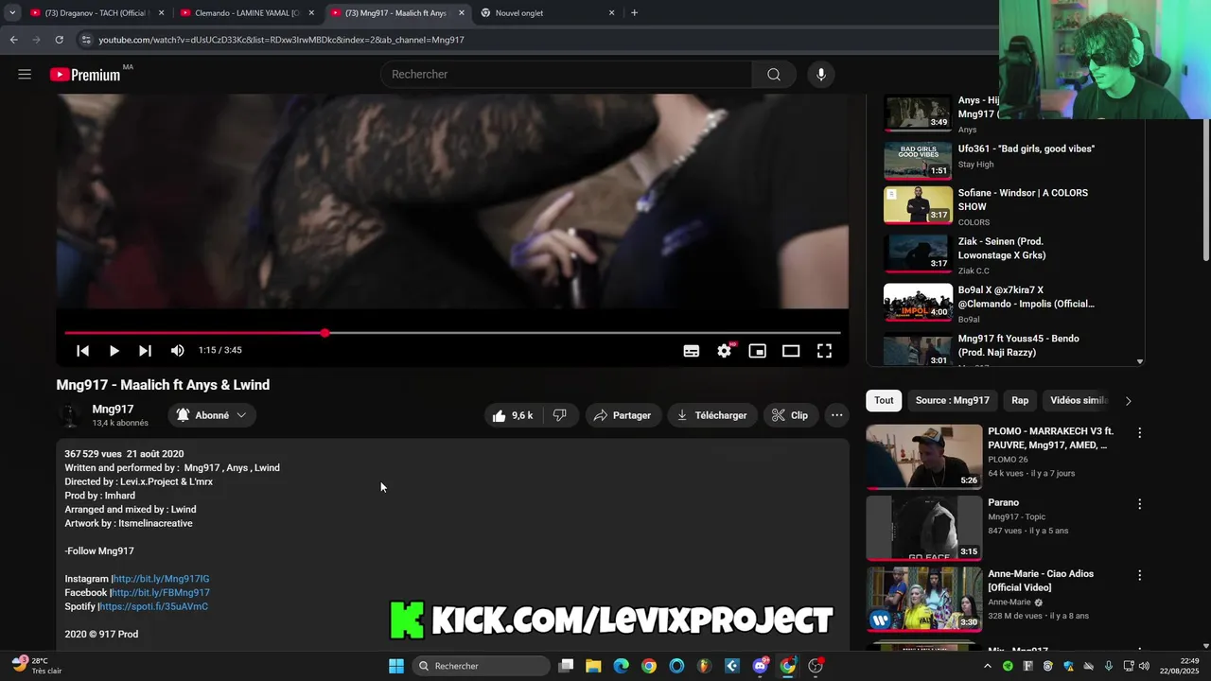The height and width of the screenshot is (681, 1211).
Task: Open options for Anne-Marie Ciao Adios video
Action: click(x=1139, y=575)
